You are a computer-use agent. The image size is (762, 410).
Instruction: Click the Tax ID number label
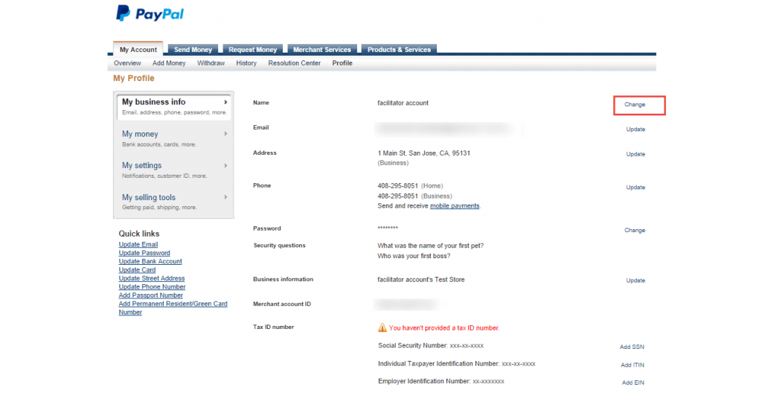pos(274,327)
